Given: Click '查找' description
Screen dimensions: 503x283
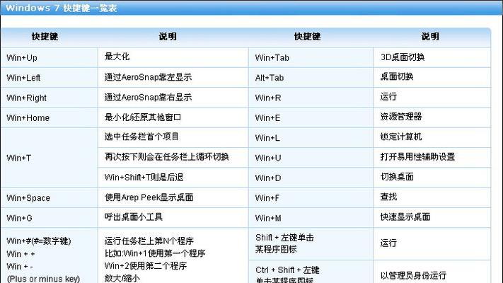Looking at the screenshot, I should click(388, 197).
